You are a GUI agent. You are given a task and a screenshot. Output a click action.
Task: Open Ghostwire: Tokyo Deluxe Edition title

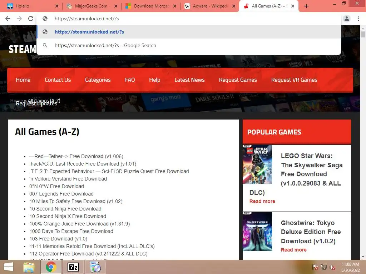[311, 232]
